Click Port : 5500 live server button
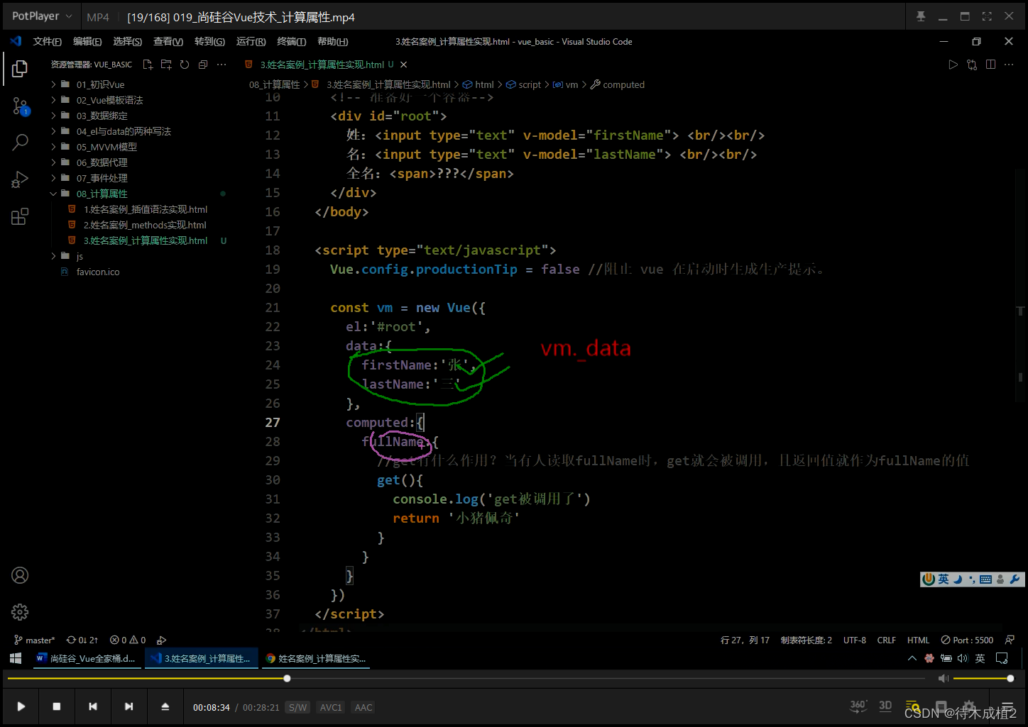 click(x=967, y=640)
